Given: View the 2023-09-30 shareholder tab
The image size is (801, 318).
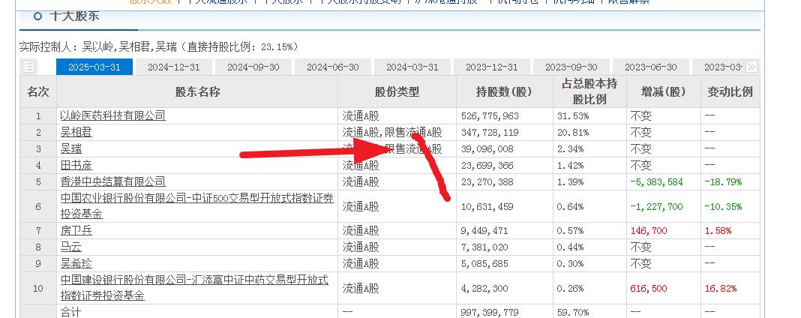Looking at the screenshot, I should 571,67.
